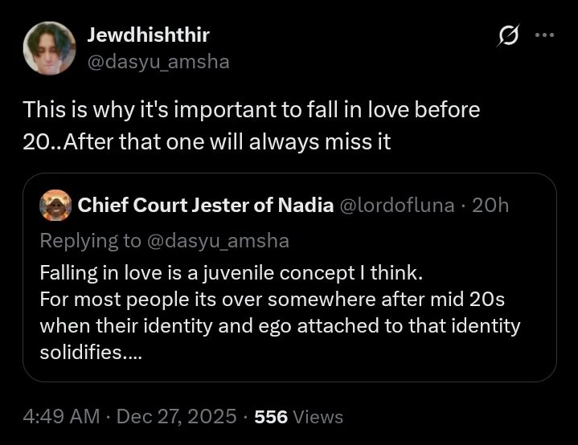The height and width of the screenshot is (445, 578).
Task: Click "This is why it's important" tweet line
Action: tap(251, 110)
